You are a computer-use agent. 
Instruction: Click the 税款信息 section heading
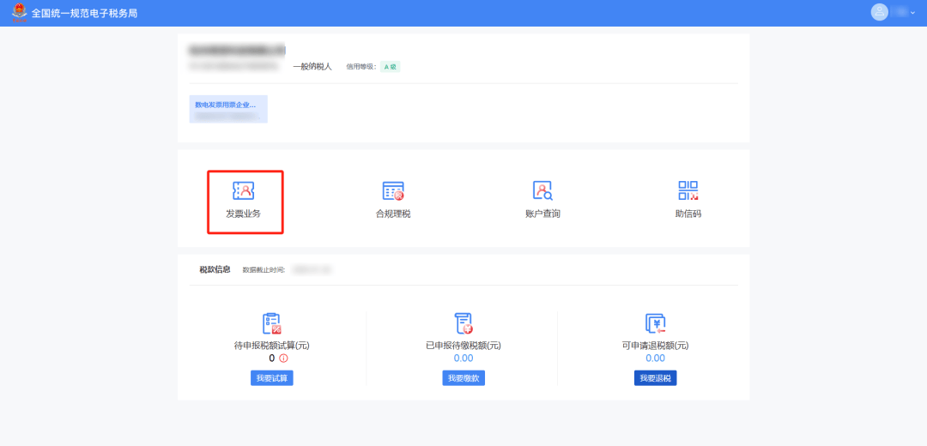pyautogui.click(x=215, y=269)
